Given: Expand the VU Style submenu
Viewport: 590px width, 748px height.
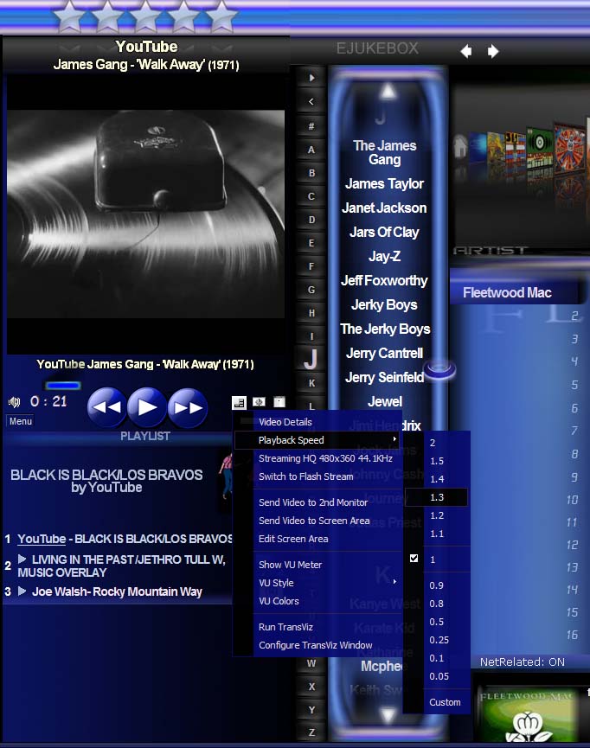Looking at the screenshot, I should click(318, 583).
